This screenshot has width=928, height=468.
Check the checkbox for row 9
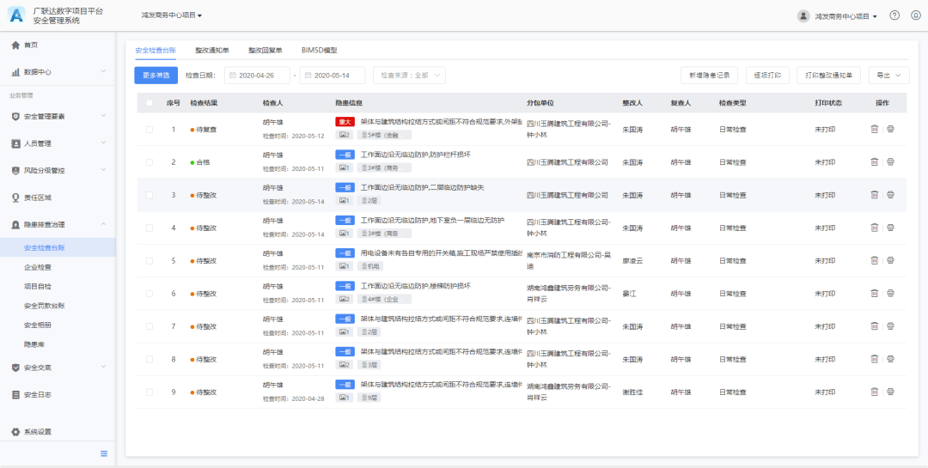150,392
